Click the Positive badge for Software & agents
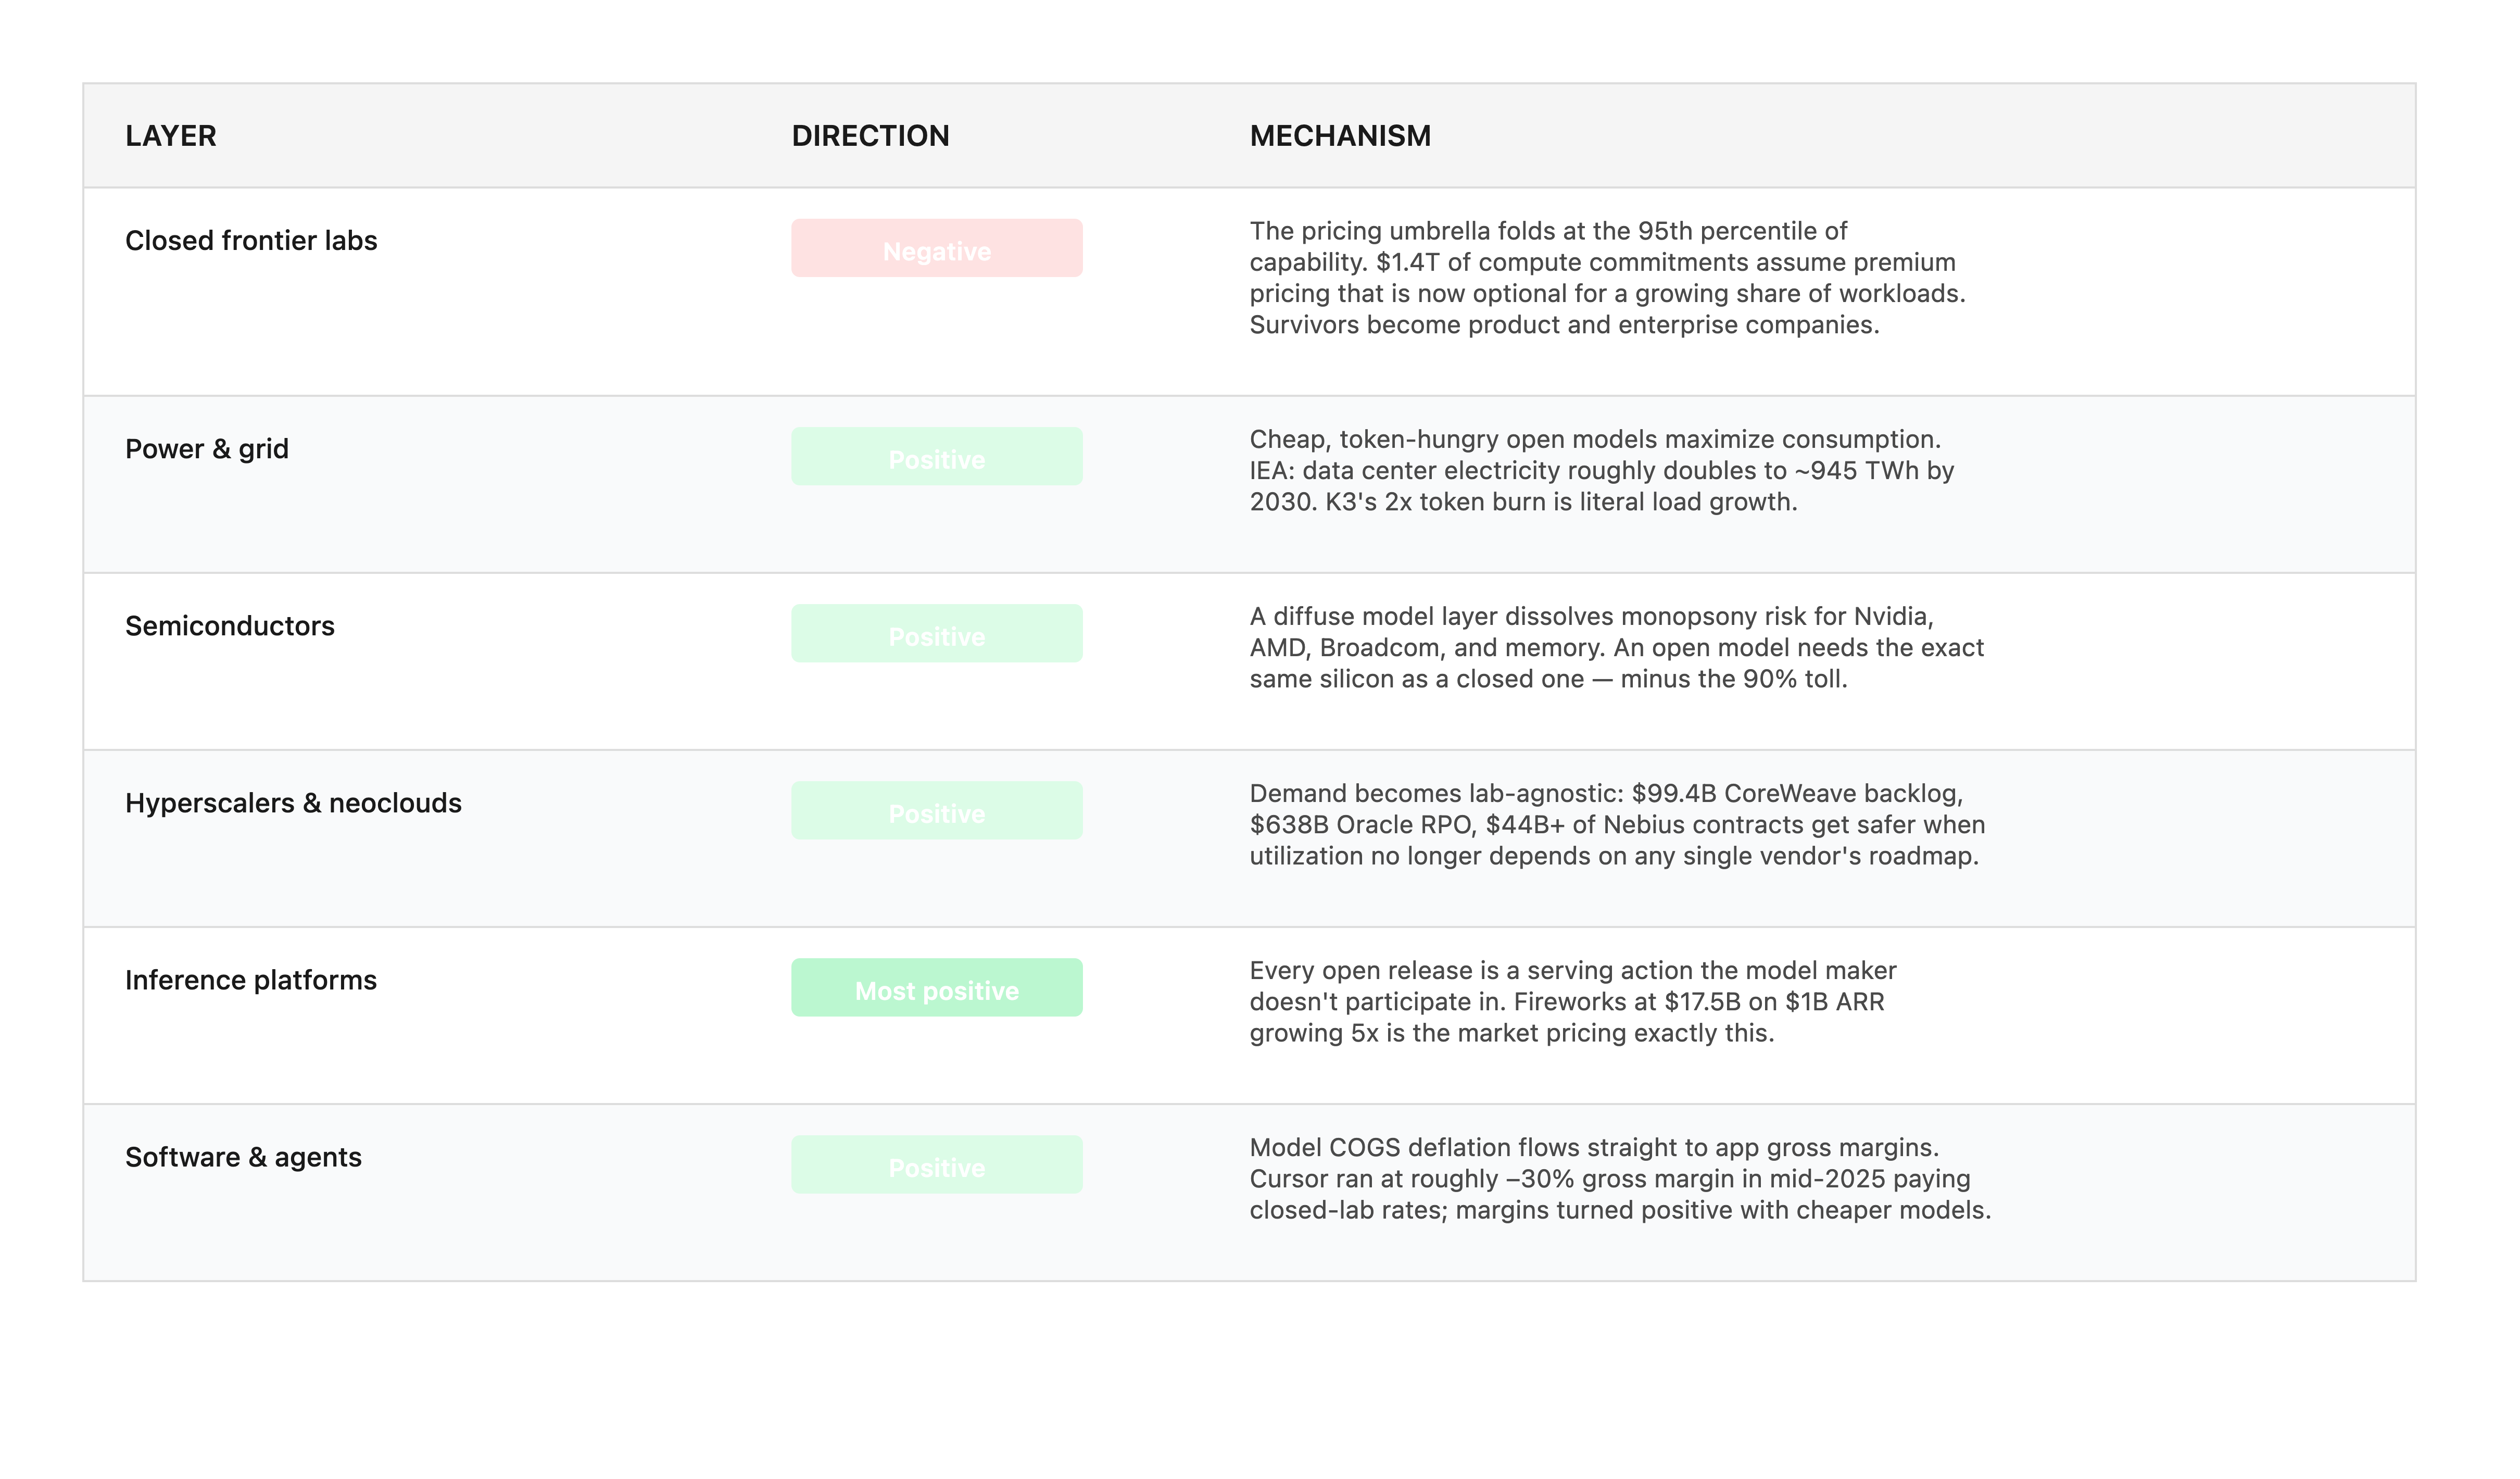 tap(937, 1165)
